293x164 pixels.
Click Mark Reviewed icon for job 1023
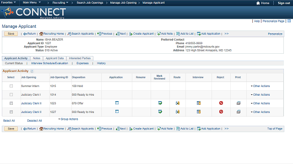pos(160,103)
